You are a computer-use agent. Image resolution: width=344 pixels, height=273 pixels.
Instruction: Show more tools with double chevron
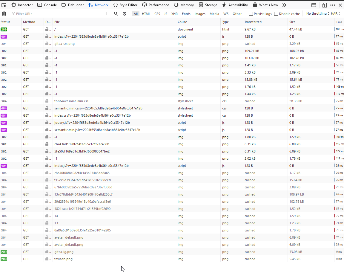point(284,5)
